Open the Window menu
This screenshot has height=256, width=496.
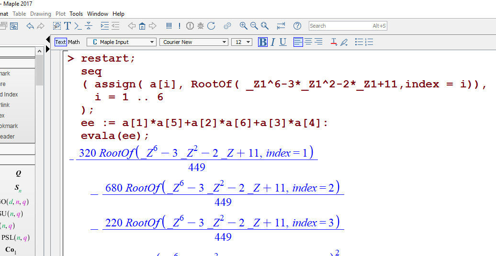(x=98, y=13)
